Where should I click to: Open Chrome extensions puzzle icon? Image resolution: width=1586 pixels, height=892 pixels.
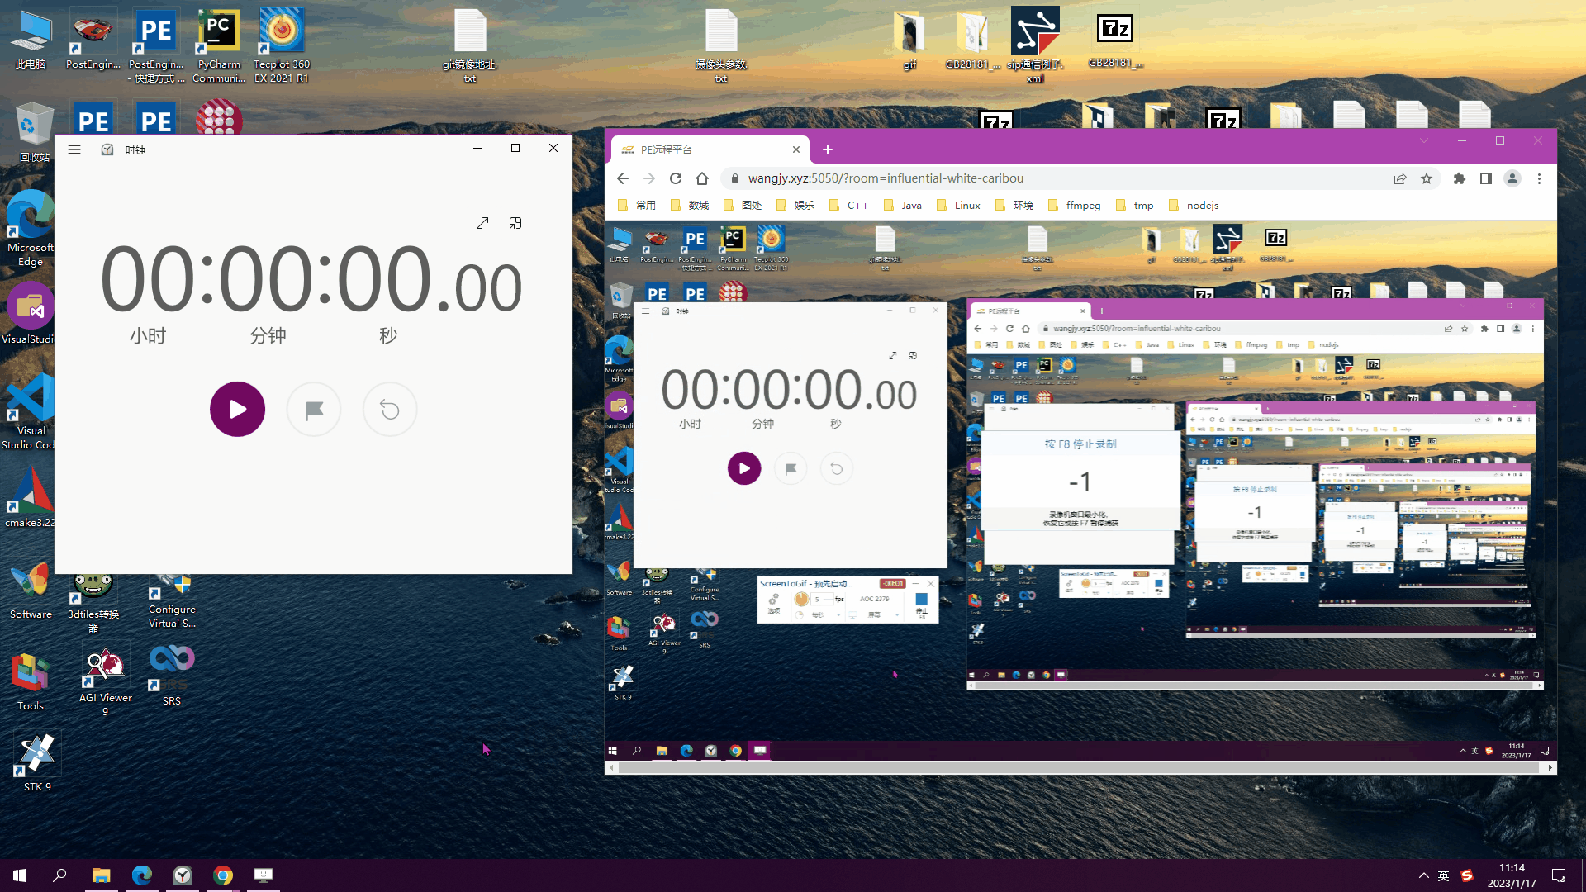point(1460,178)
